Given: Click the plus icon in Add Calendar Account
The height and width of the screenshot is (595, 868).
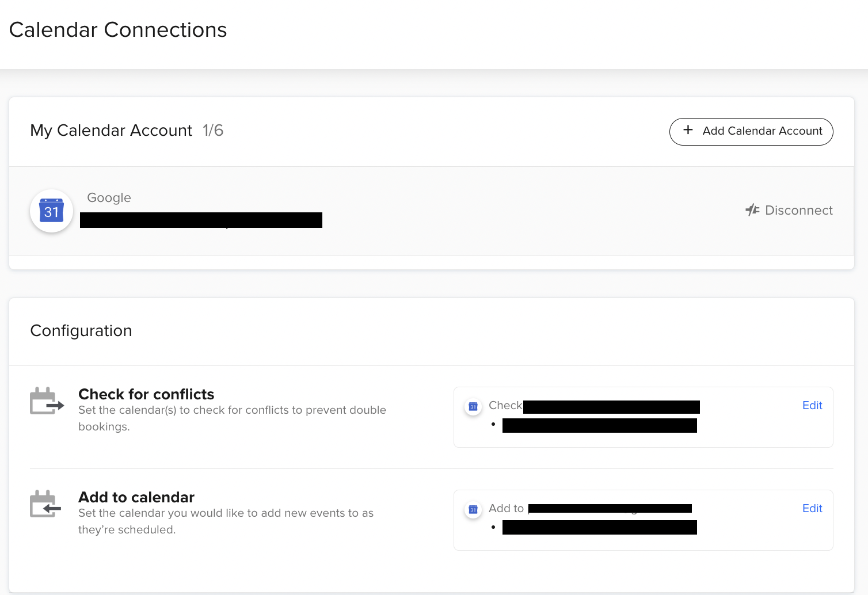Looking at the screenshot, I should click(688, 130).
